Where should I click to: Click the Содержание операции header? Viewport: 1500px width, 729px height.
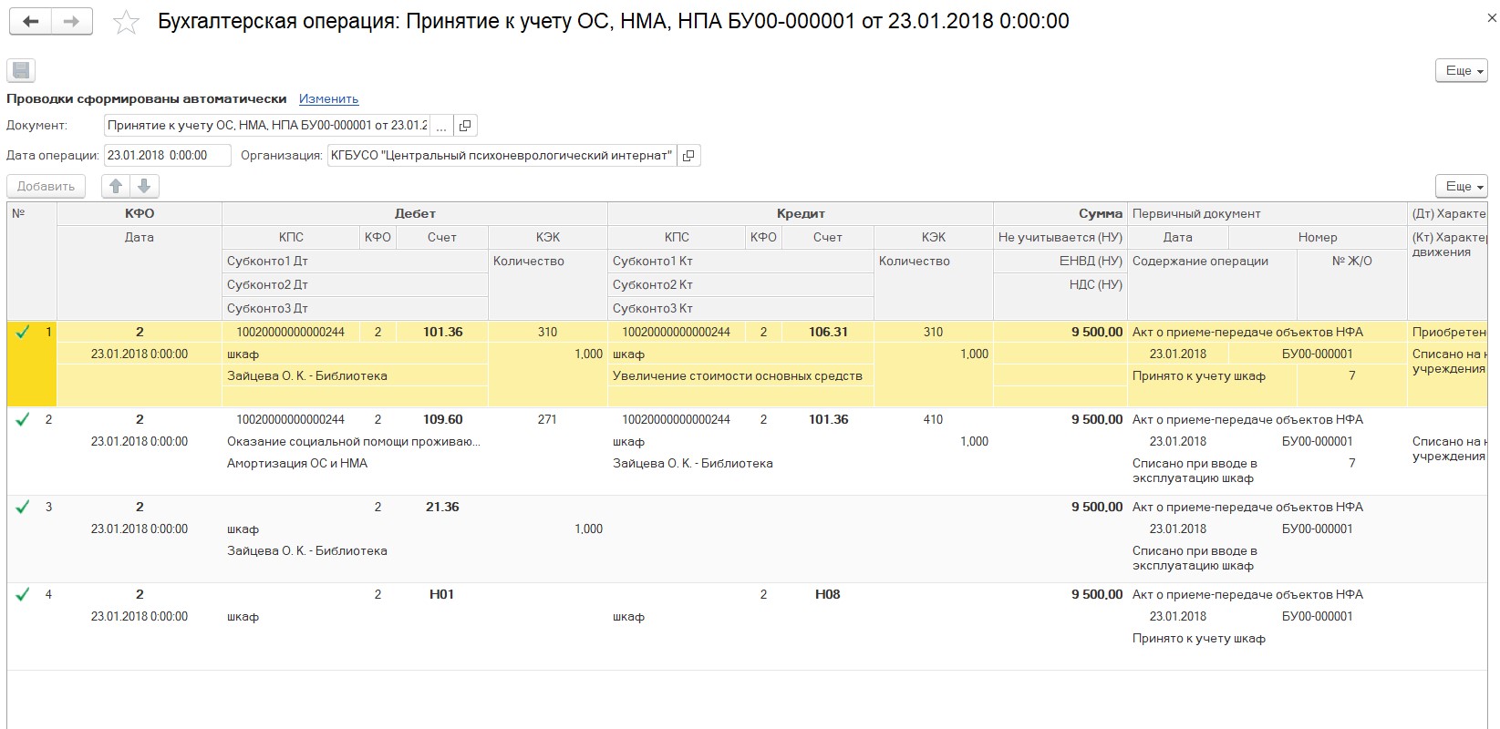1212,284
